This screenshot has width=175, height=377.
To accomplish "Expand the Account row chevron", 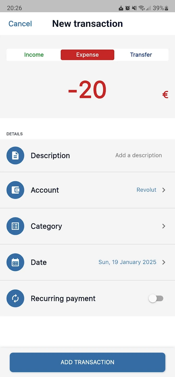I will click(164, 190).
